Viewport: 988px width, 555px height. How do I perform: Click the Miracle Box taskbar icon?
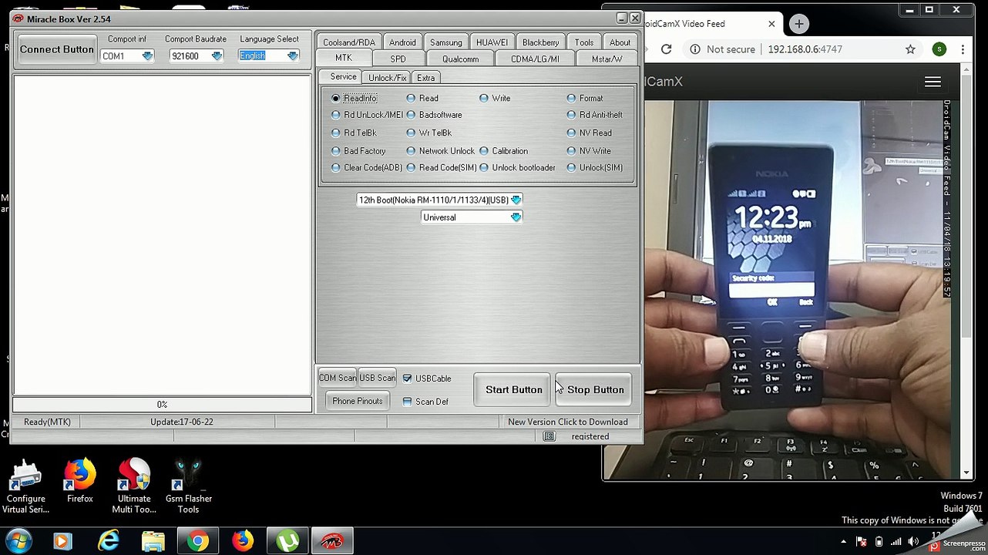pos(332,540)
